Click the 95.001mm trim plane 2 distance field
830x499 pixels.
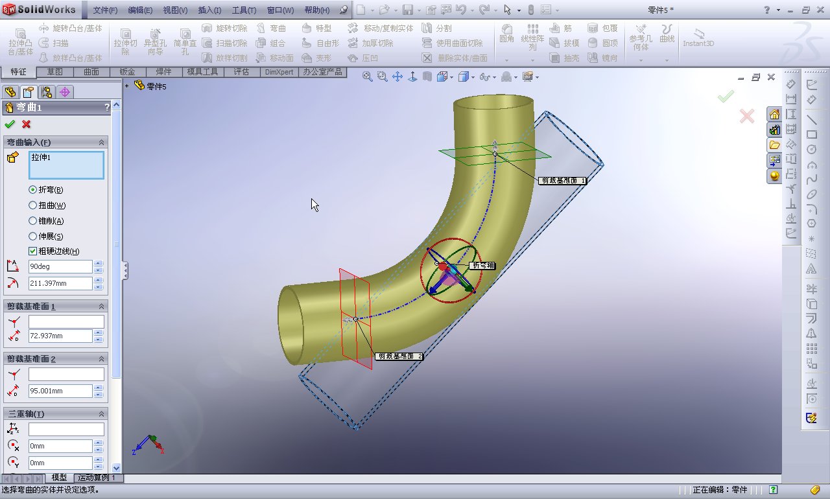[60, 391]
